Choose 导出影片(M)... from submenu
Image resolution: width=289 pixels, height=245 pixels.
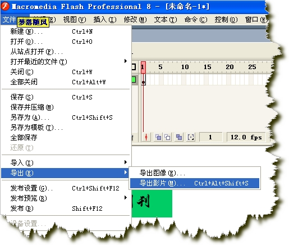click(x=195, y=183)
